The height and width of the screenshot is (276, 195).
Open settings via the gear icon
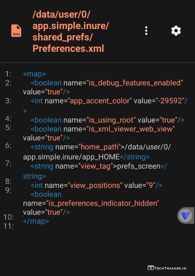[176, 31]
